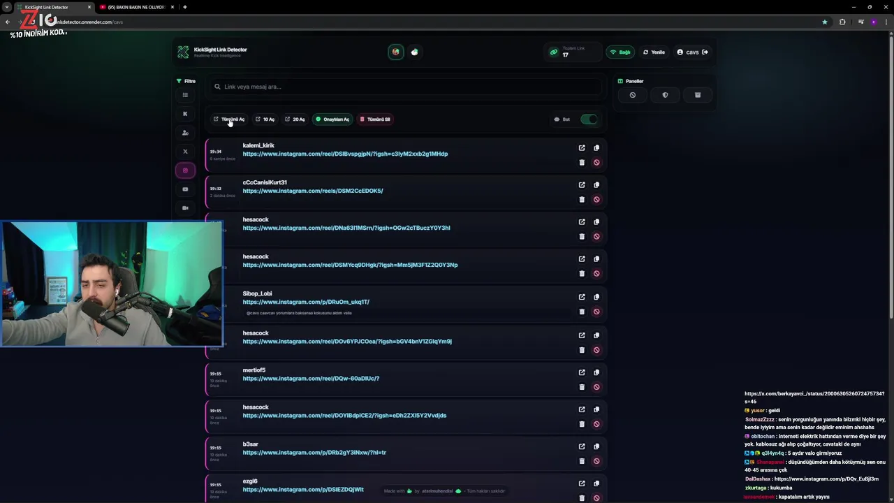Select the video camera filter icon
Screen dimensions: 894x503
point(185,208)
